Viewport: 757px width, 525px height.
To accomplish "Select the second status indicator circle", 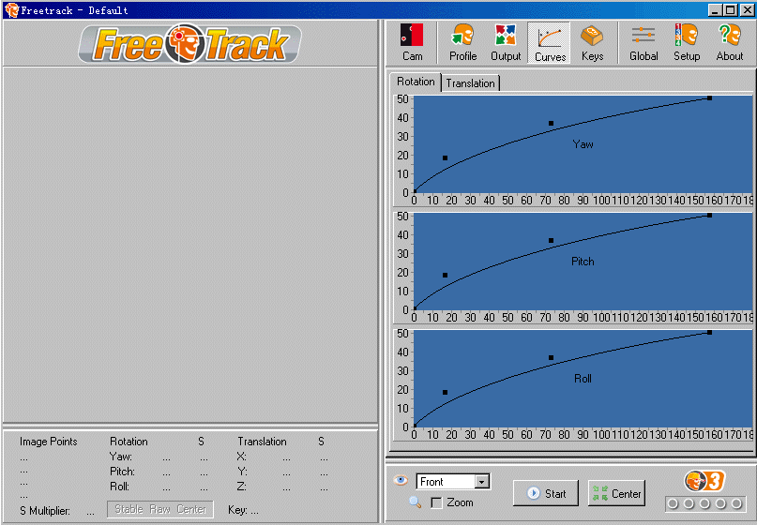I will click(x=689, y=503).
